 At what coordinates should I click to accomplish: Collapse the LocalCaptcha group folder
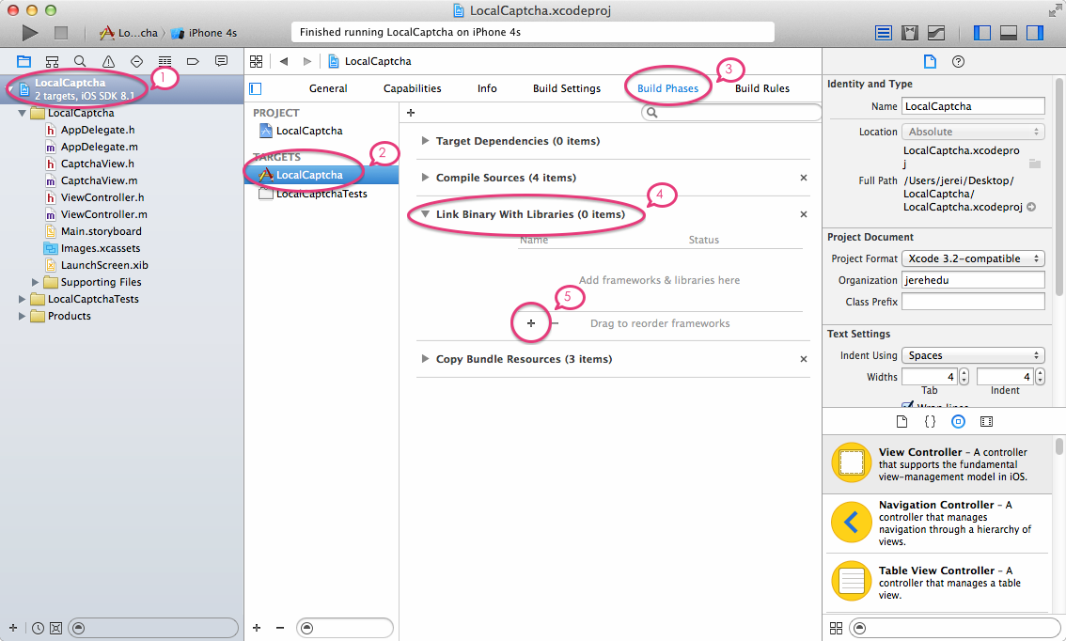point(23,113)
